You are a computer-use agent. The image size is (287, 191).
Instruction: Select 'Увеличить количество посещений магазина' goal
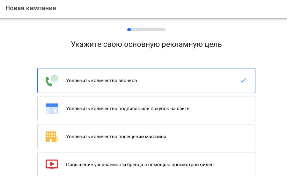(116, 137)
